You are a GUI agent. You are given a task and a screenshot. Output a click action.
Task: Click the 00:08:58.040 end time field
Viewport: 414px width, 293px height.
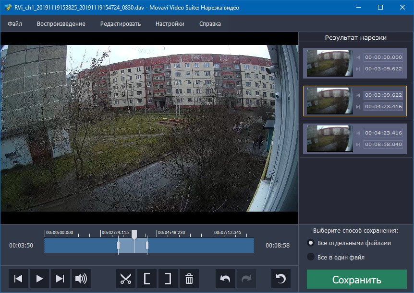tap(383, 144)
